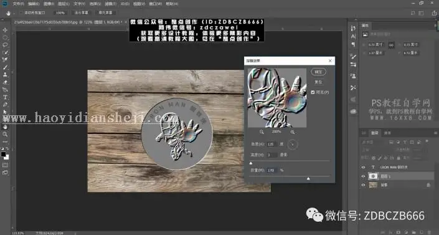This screenshot has height=235, width=439.
Task: Open the Brush Settings panel icon in dock
Action: click(353, 56)
